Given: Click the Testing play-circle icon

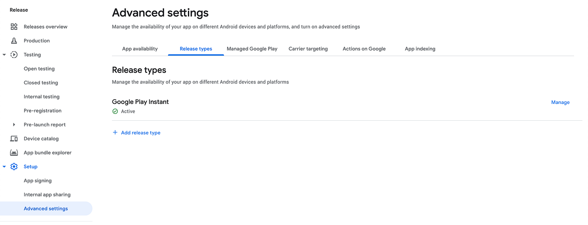Looking at the screenshot, I should coord(14,55).
